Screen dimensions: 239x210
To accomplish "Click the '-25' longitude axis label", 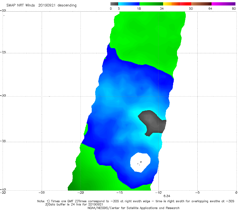I will [x=42, y=193].
